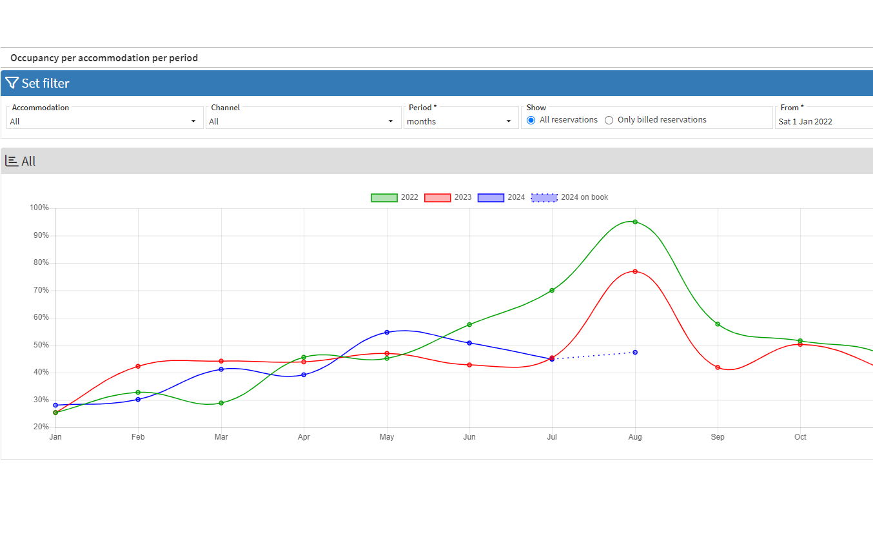Open the Period dropdown showing months

point(460,121)
